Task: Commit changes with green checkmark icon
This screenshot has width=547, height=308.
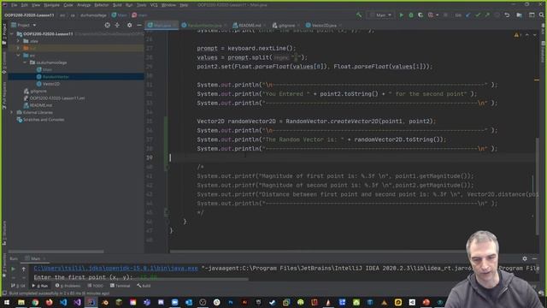Action: (478, 15)
